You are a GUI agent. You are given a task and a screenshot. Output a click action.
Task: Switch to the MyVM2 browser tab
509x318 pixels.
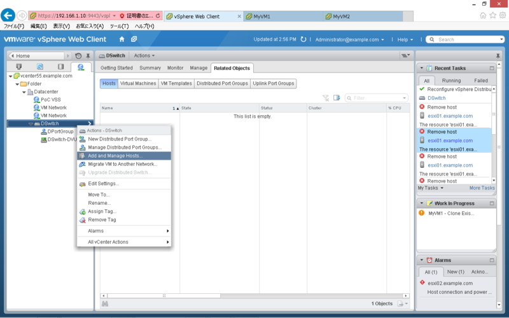[363, 17]
